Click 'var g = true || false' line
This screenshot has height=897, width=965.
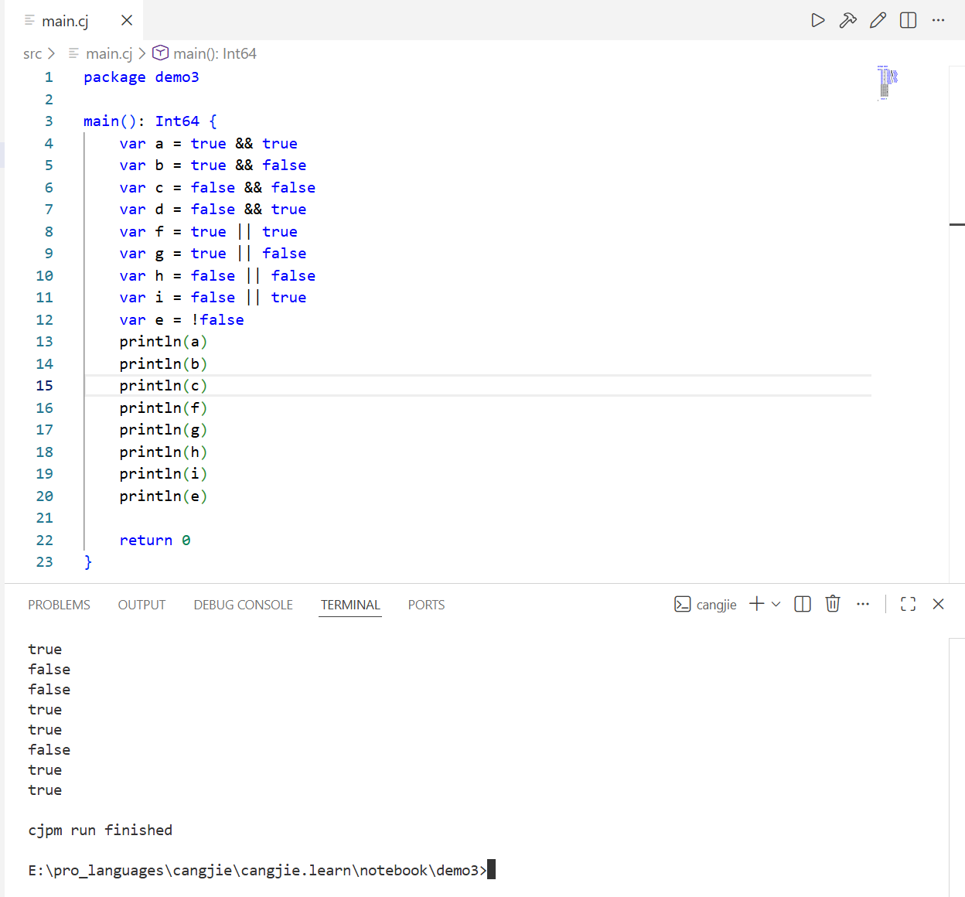click(213, 253)
